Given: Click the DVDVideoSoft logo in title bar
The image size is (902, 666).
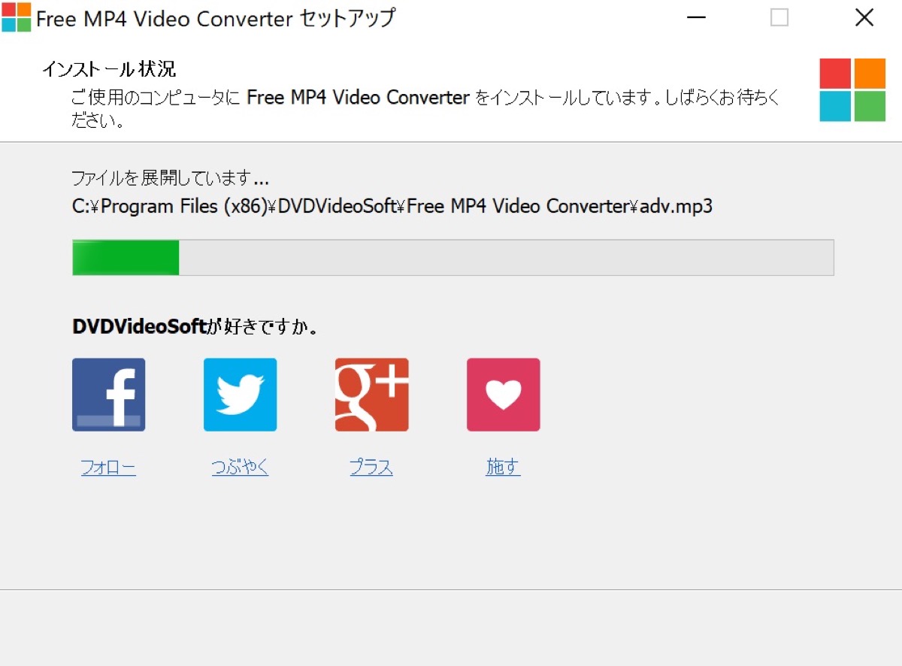Looking at the screenshot, I should point(16,17).
